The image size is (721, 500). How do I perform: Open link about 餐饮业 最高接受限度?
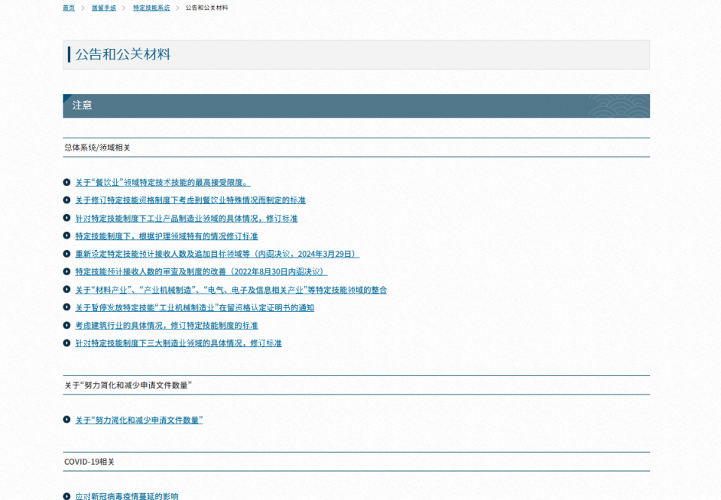pos(162,183)
